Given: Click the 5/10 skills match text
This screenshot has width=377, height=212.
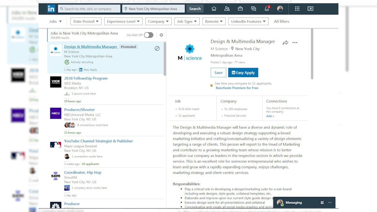Looking at the screenshot, I should pos(189,109).
